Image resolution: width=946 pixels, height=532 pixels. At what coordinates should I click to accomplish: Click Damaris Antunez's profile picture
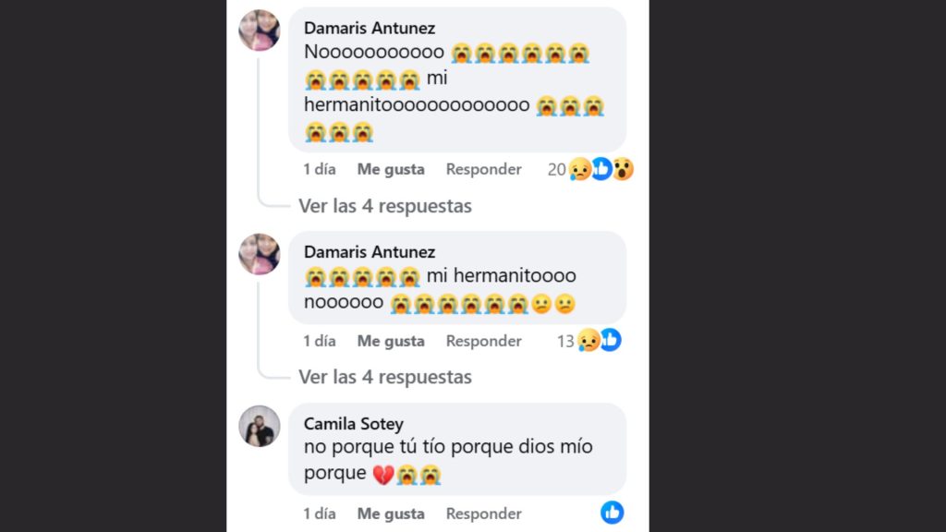260,30
